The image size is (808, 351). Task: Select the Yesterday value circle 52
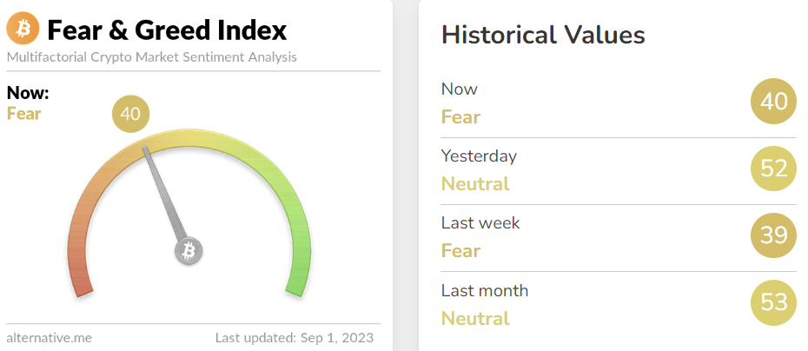[773, 169]
